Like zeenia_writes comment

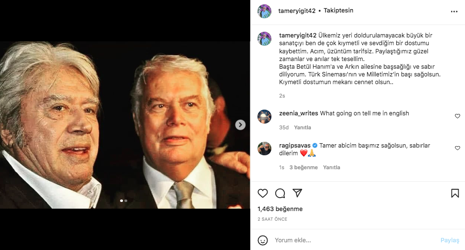tap(457, 116)
